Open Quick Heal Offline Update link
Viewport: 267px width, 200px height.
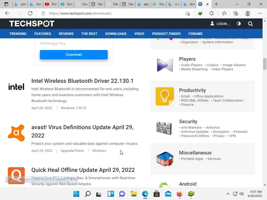pyautogui.click(x=83, y=170)
